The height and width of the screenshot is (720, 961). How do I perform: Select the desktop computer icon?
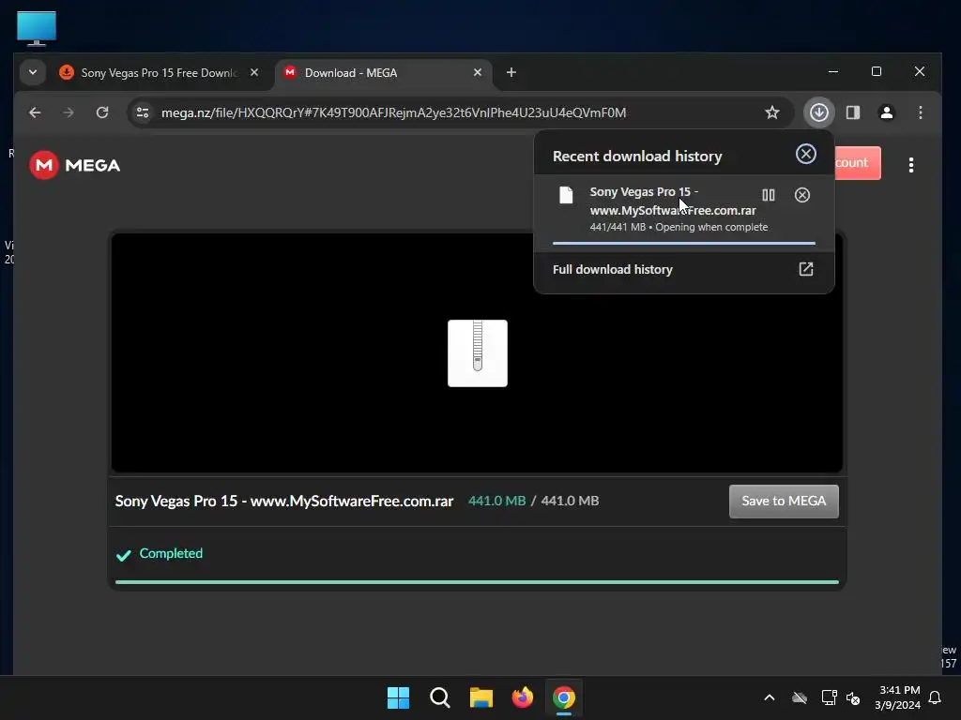(x=37, y=28)
